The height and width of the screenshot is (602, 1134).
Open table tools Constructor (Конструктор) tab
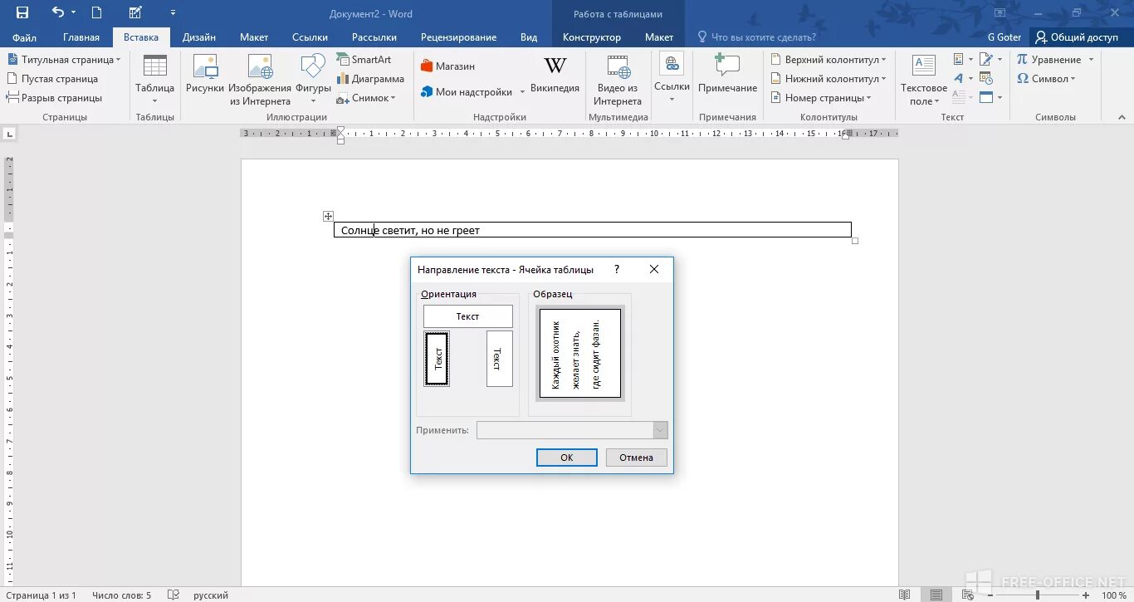592,37
